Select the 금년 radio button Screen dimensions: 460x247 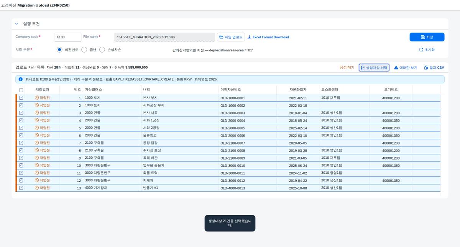click(84, 50)
